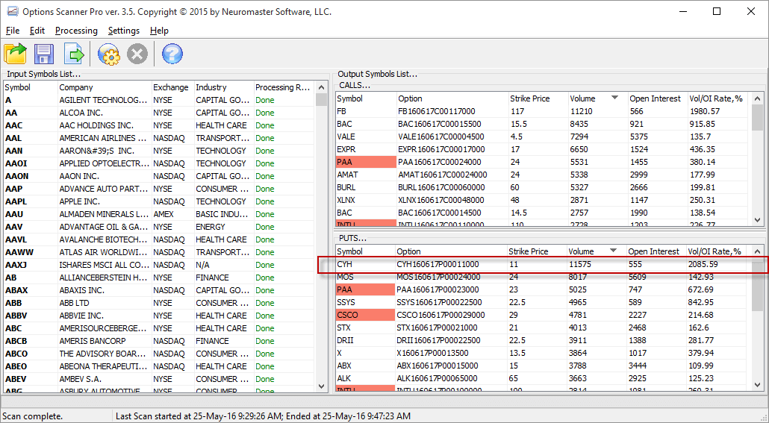Select the AAWW Atlas Air row
This screenshot has height=423, width=769.
tap(159, 252)
